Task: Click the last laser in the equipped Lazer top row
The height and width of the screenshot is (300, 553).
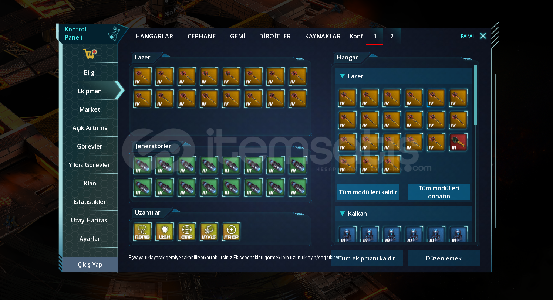Action: (298, 76)
